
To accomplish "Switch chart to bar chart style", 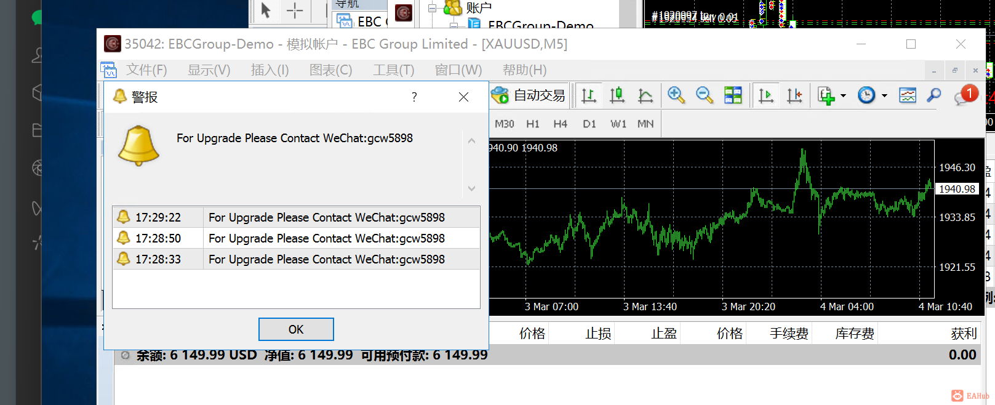I will pos(589,95).
